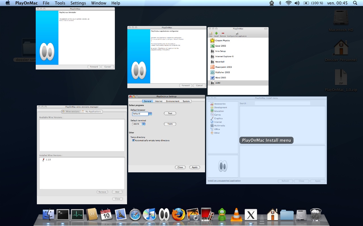Open Firefox in the Dock

tap(179, 215)
